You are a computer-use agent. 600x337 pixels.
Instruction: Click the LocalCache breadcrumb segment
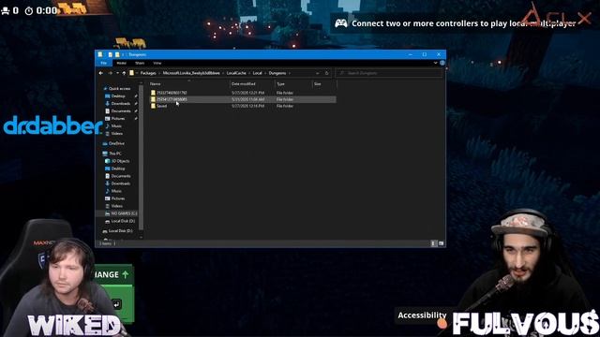coord(236,73)
